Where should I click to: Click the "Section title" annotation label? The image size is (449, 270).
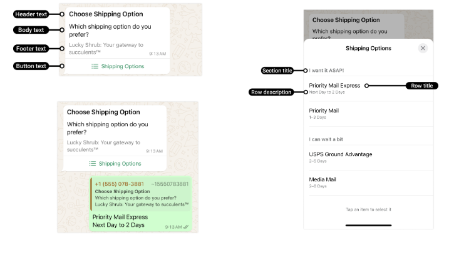277,71
